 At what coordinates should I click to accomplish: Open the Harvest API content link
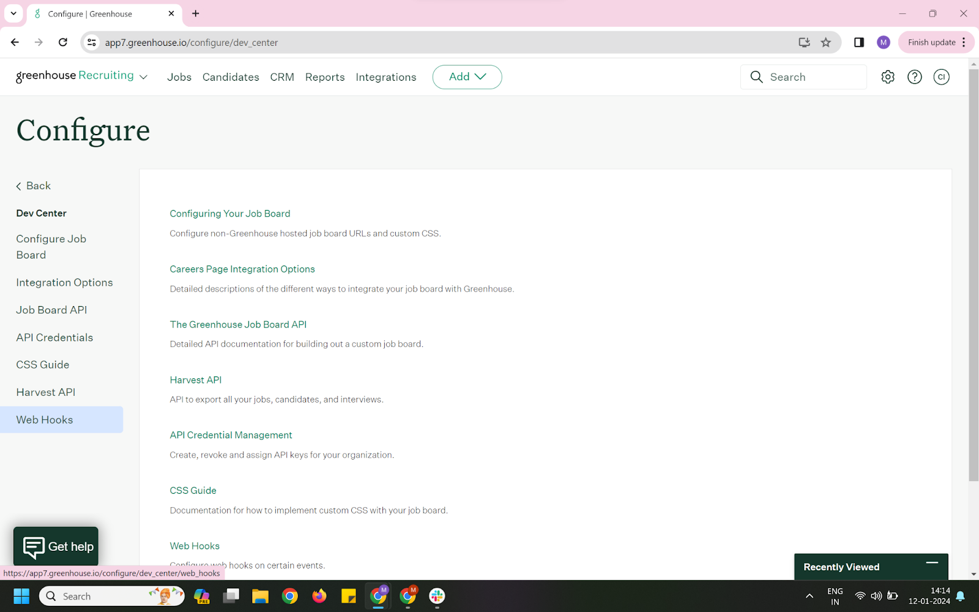[x=196, y=380]
